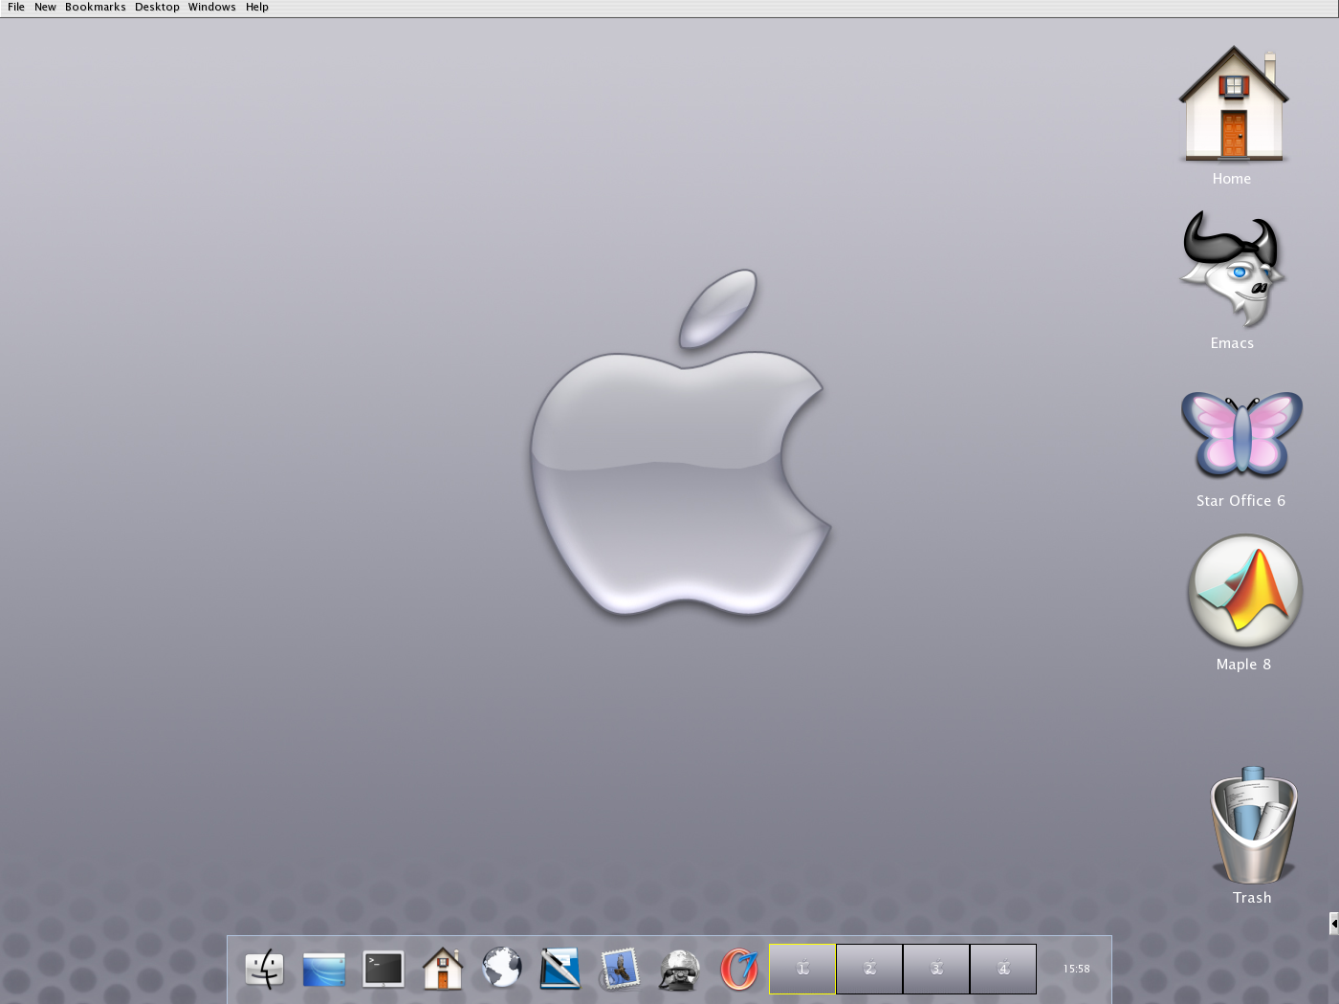Open the File menu

pyautogui.click(x=16, y=7)
